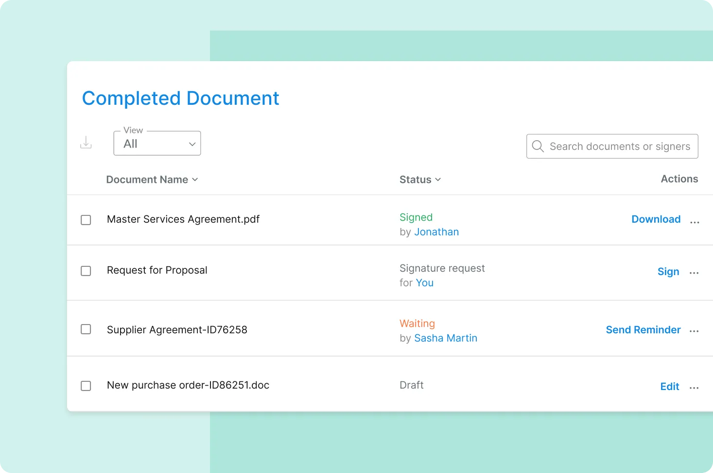Click the download icon near the View filter
713x473 pixels.
point(86,143)
